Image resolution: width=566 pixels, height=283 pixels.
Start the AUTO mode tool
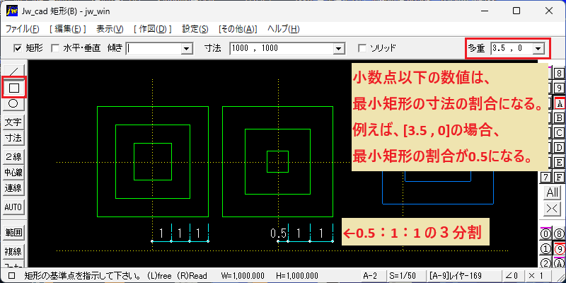point(13,207)
